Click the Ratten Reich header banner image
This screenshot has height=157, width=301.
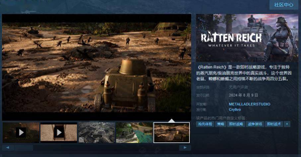pos(247,38)
